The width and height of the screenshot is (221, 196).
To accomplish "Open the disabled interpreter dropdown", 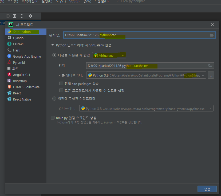I will tap(146, 109).
